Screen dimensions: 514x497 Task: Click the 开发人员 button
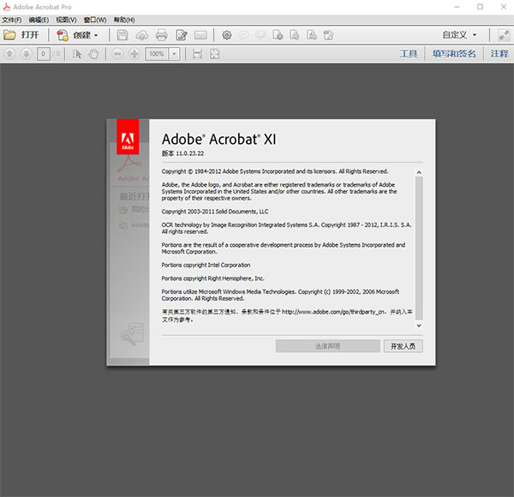point(403,346)
